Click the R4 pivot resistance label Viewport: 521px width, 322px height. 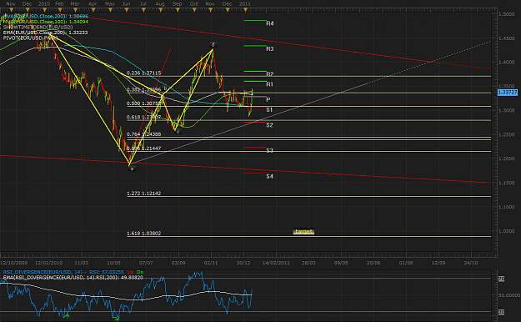pyautogui.click(x=270, y=23)
